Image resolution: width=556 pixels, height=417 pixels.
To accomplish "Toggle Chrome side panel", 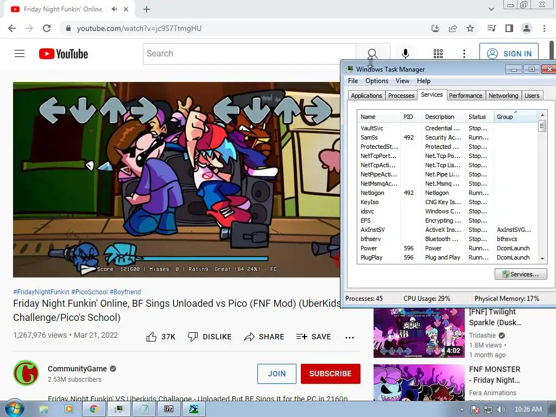I will (509, 28).
